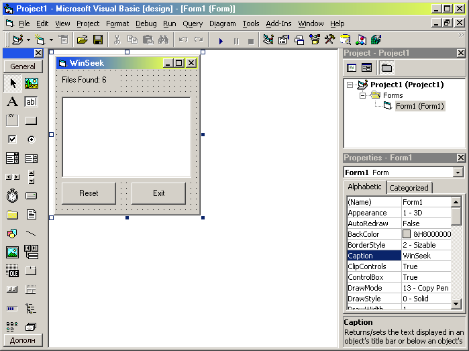Viewport: 469px width, 351px height.
Task: Click the Reset button on WinSeek form
Action: click(89, 193)
